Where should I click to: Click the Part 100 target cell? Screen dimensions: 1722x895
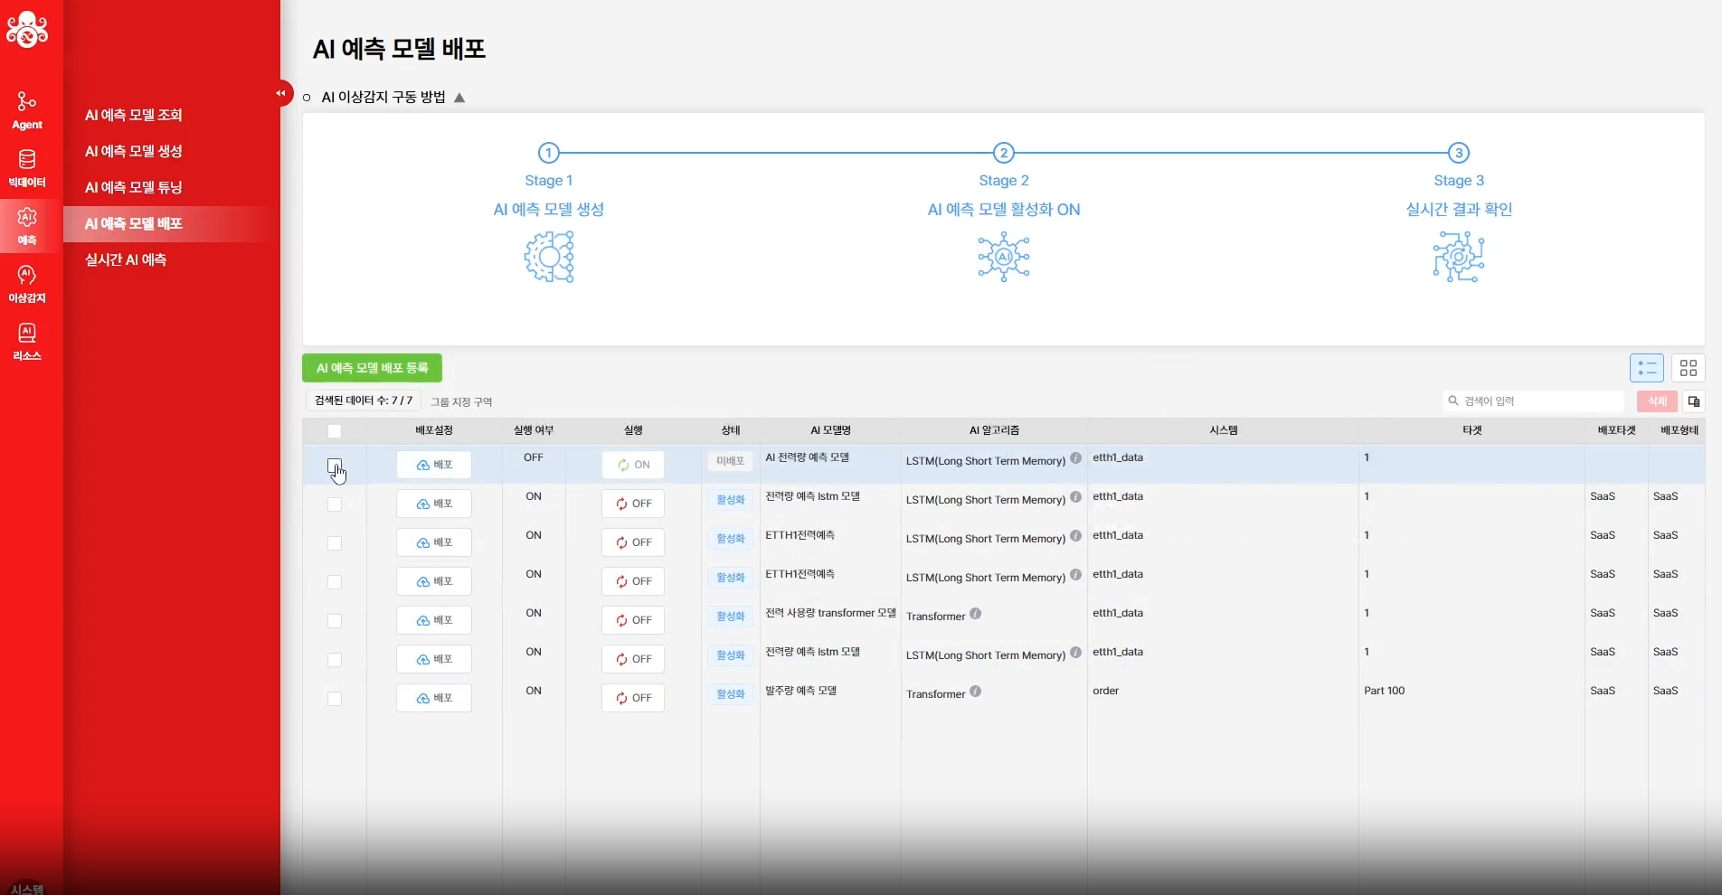coord(1384,691)
